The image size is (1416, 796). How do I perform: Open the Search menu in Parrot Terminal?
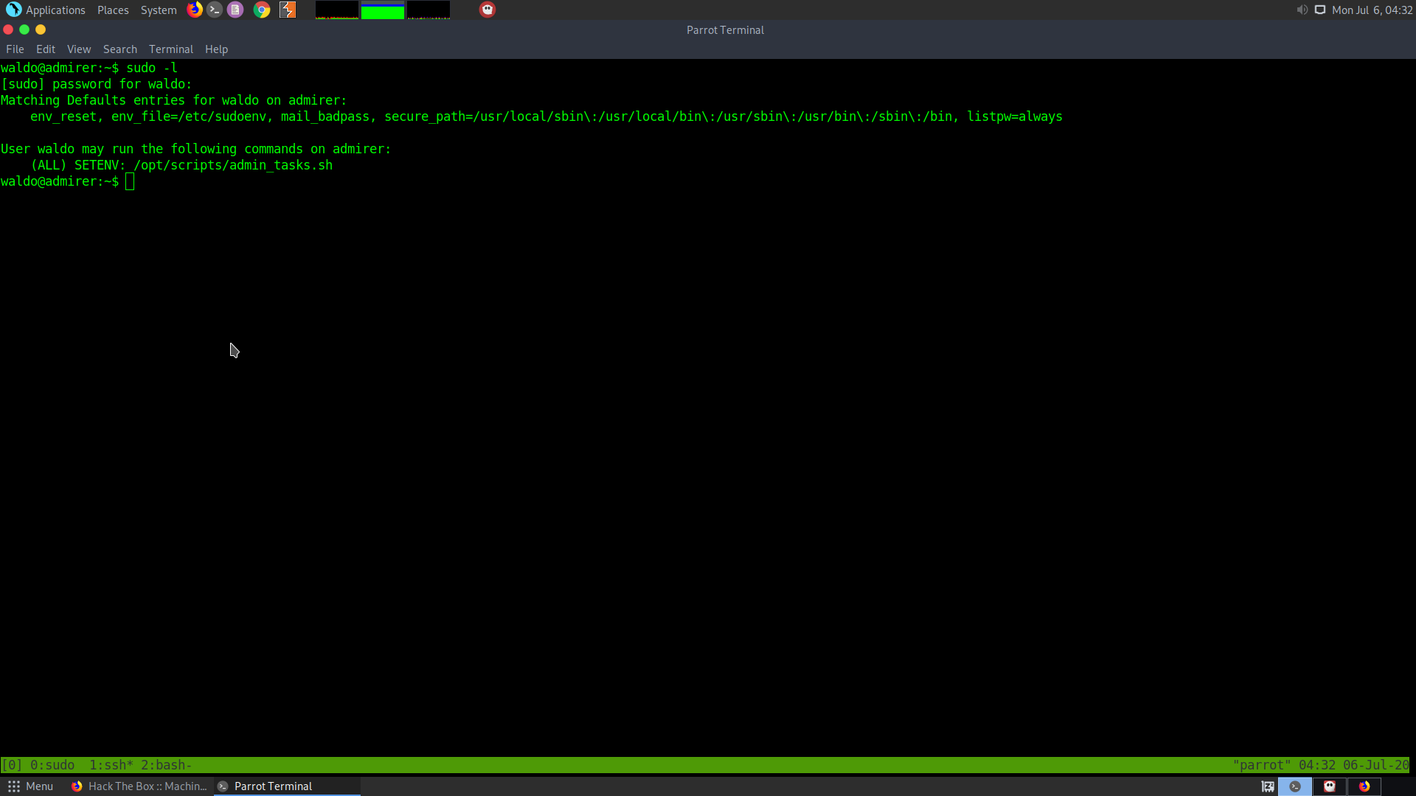coord(120,49)
